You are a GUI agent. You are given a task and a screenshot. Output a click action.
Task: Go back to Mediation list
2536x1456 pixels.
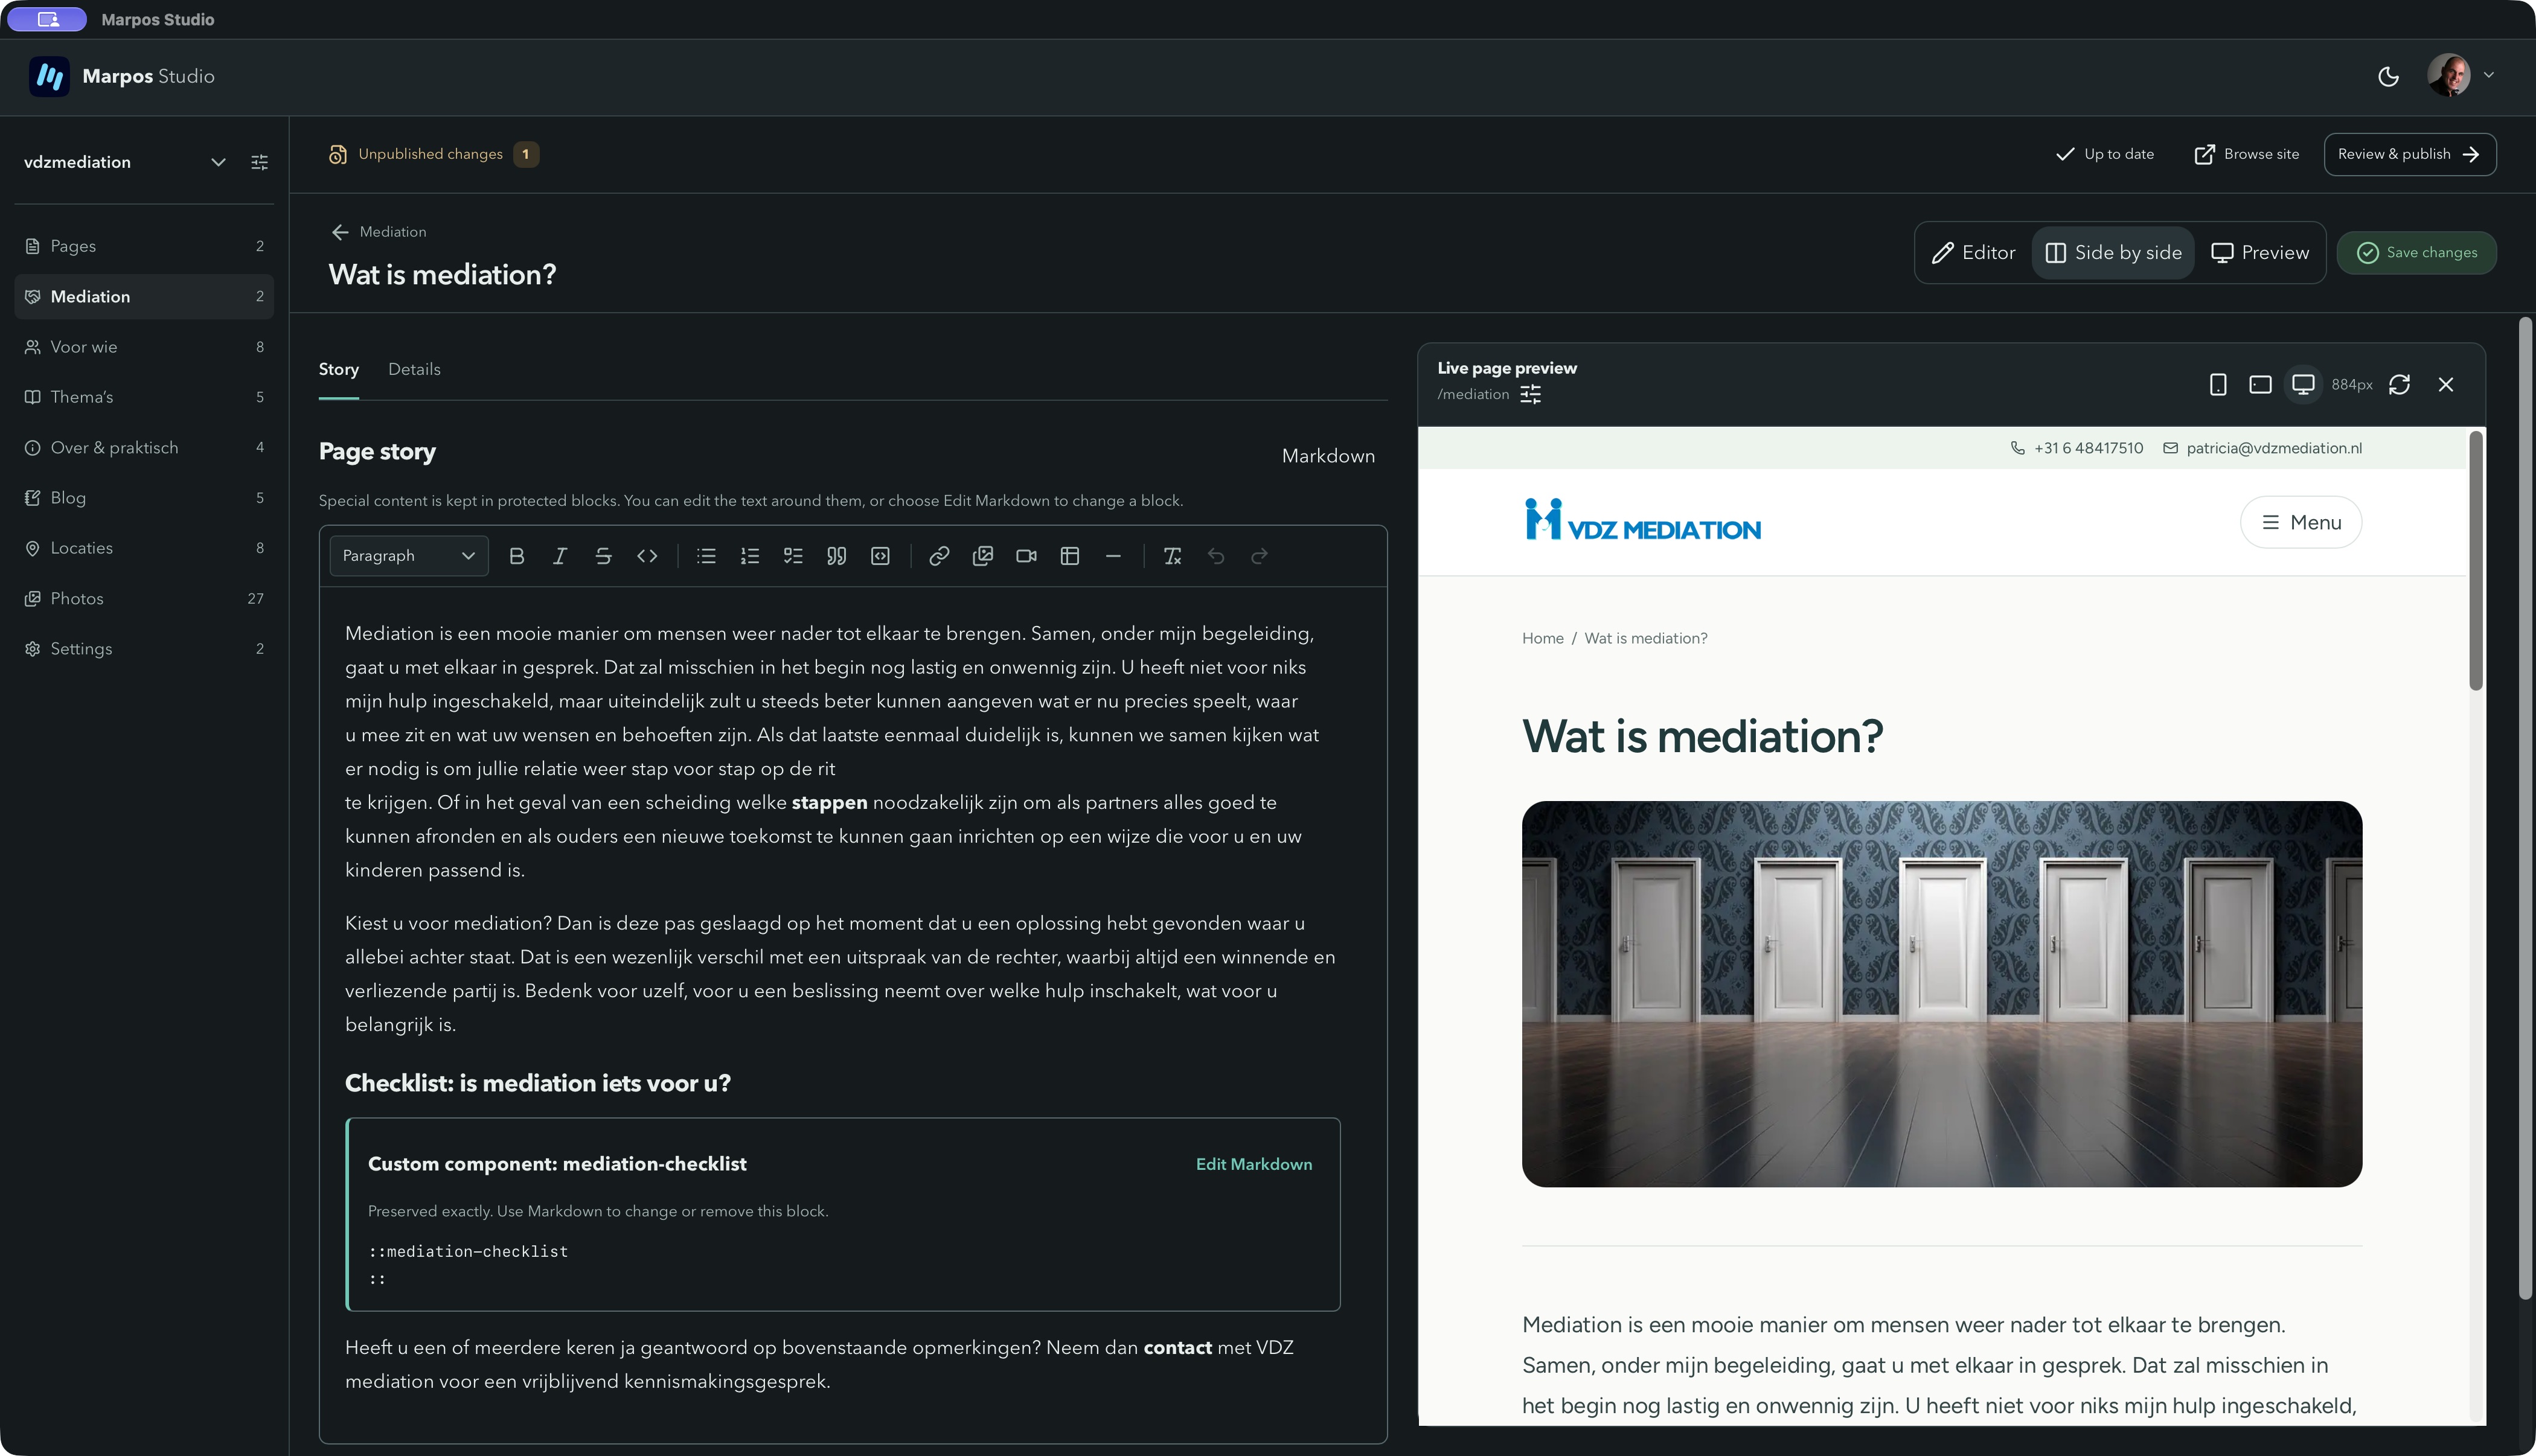point(378,232)
